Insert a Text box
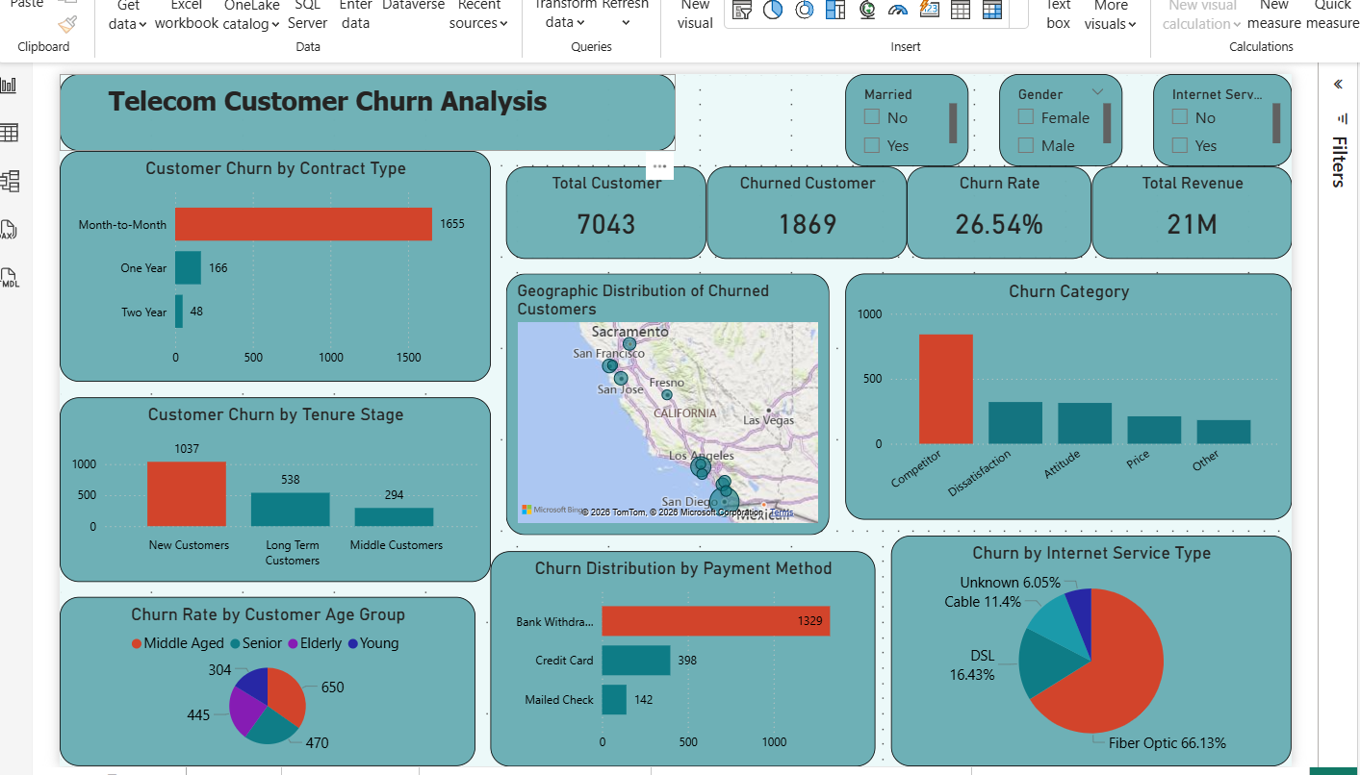 [x=1059, y=13]
